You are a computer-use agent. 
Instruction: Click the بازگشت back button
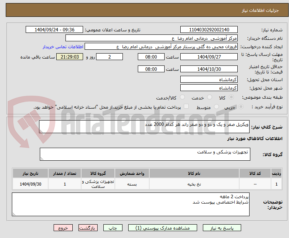tap(88, 228)
